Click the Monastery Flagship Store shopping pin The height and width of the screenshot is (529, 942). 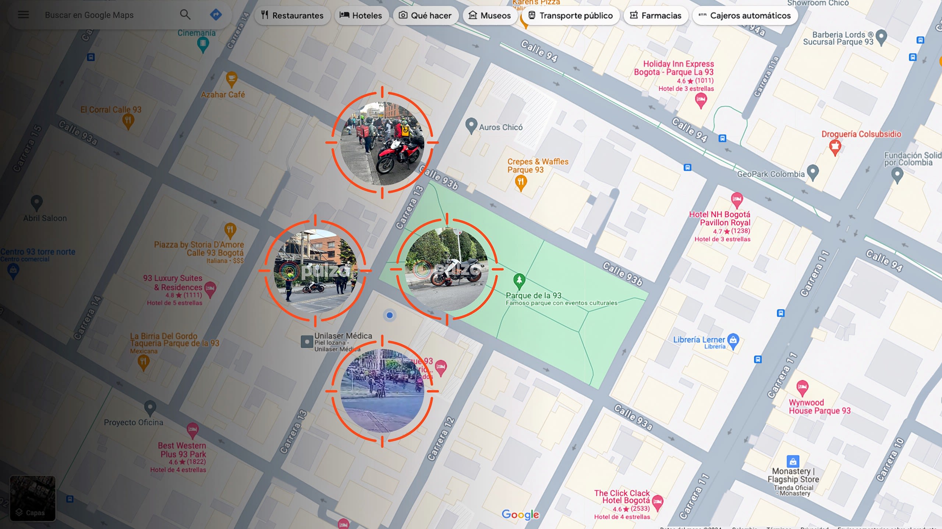pos(793,461)
